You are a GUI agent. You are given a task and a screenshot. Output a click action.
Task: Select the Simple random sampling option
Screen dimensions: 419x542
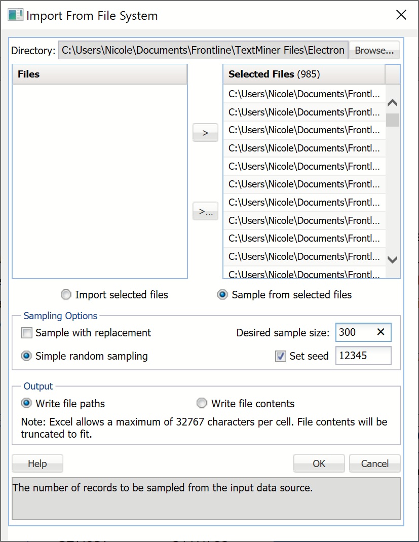(26, 356)
